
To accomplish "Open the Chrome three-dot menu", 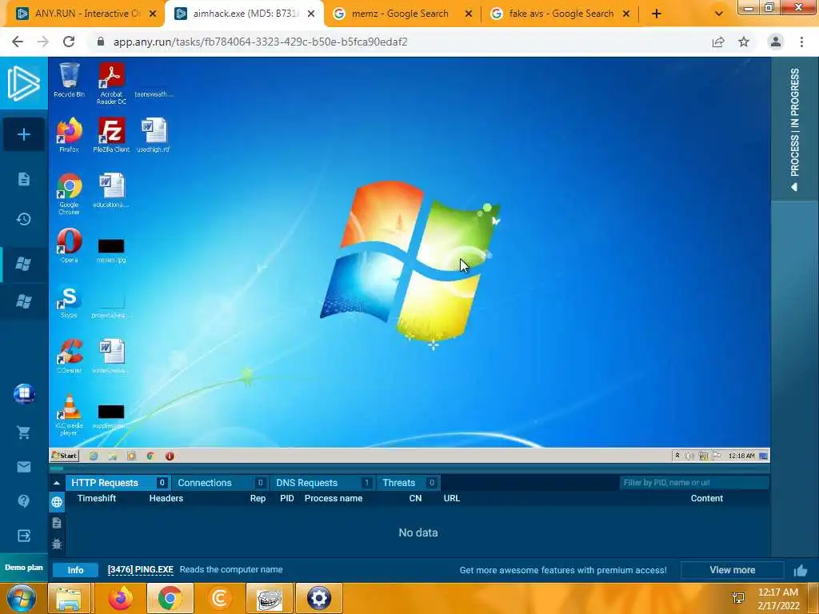I will [x=801, y=42].
